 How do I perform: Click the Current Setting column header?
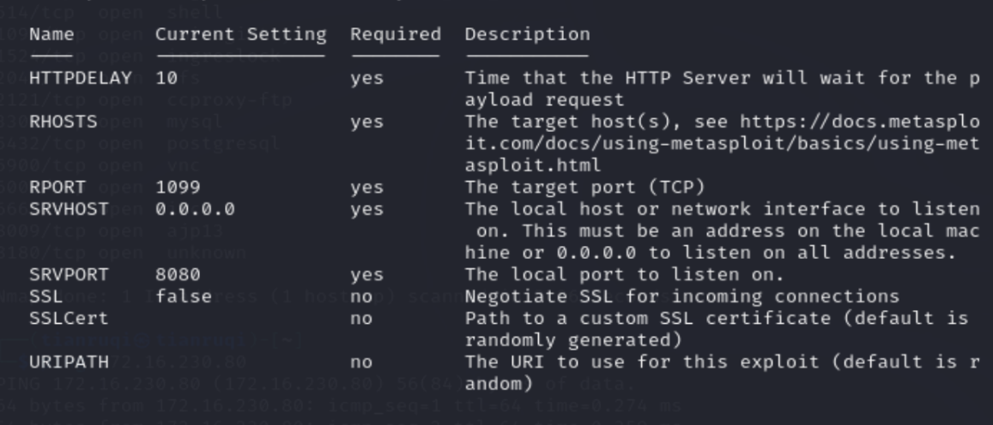(x=240, y=35)
